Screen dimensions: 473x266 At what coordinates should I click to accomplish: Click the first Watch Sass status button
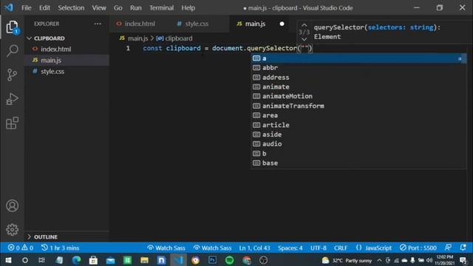point(166,248)
